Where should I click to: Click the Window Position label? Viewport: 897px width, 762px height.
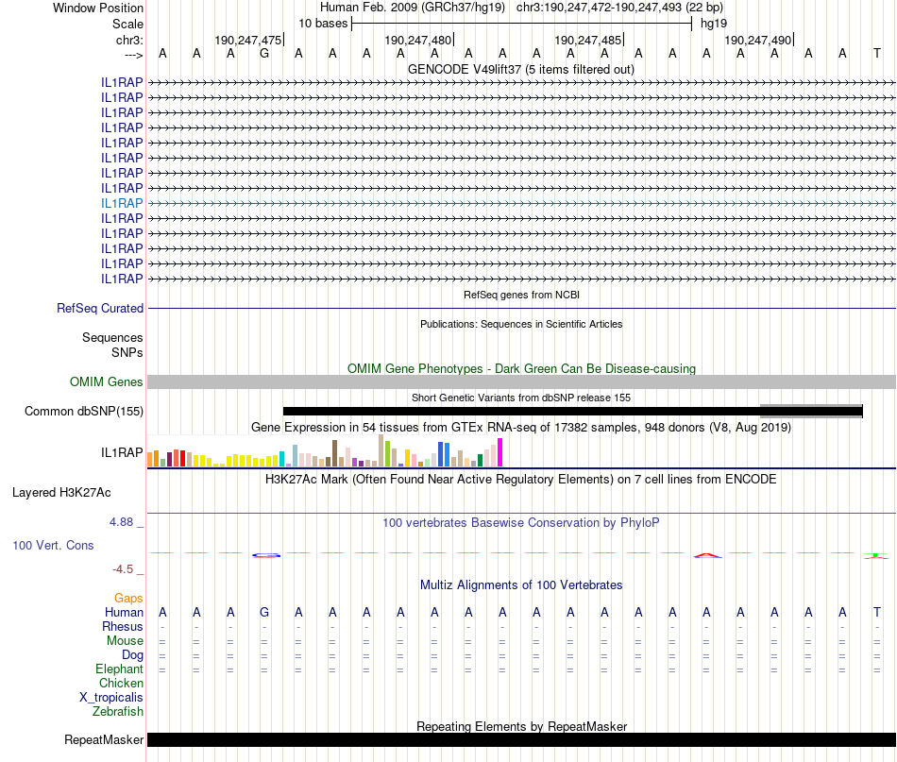click(98, 8)
